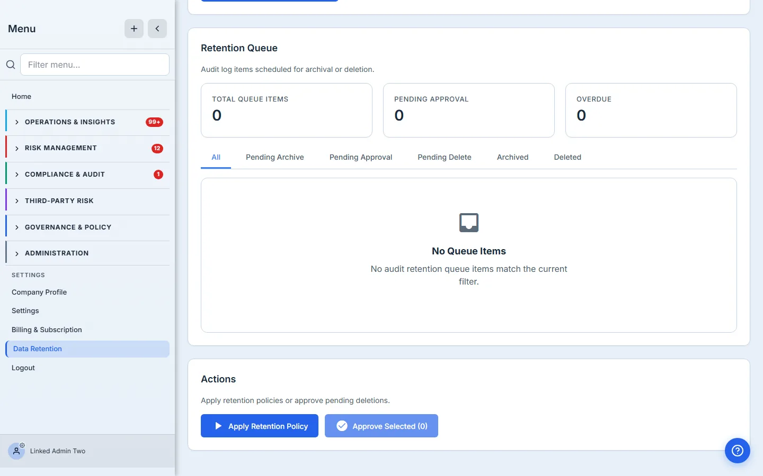Viewport: 763px width, 476px height.
Task: Click the Linked Admin Two user name
Action: 58,451
